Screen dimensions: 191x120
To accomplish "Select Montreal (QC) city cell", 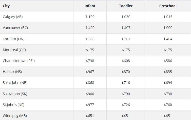I will tap(14, 50).
